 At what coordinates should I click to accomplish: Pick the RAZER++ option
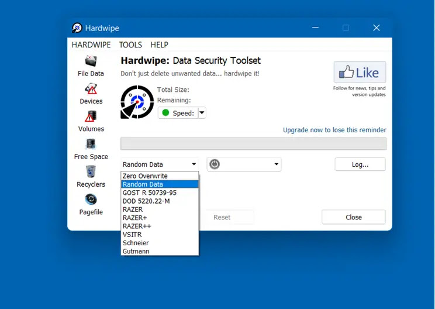(160, 226)
